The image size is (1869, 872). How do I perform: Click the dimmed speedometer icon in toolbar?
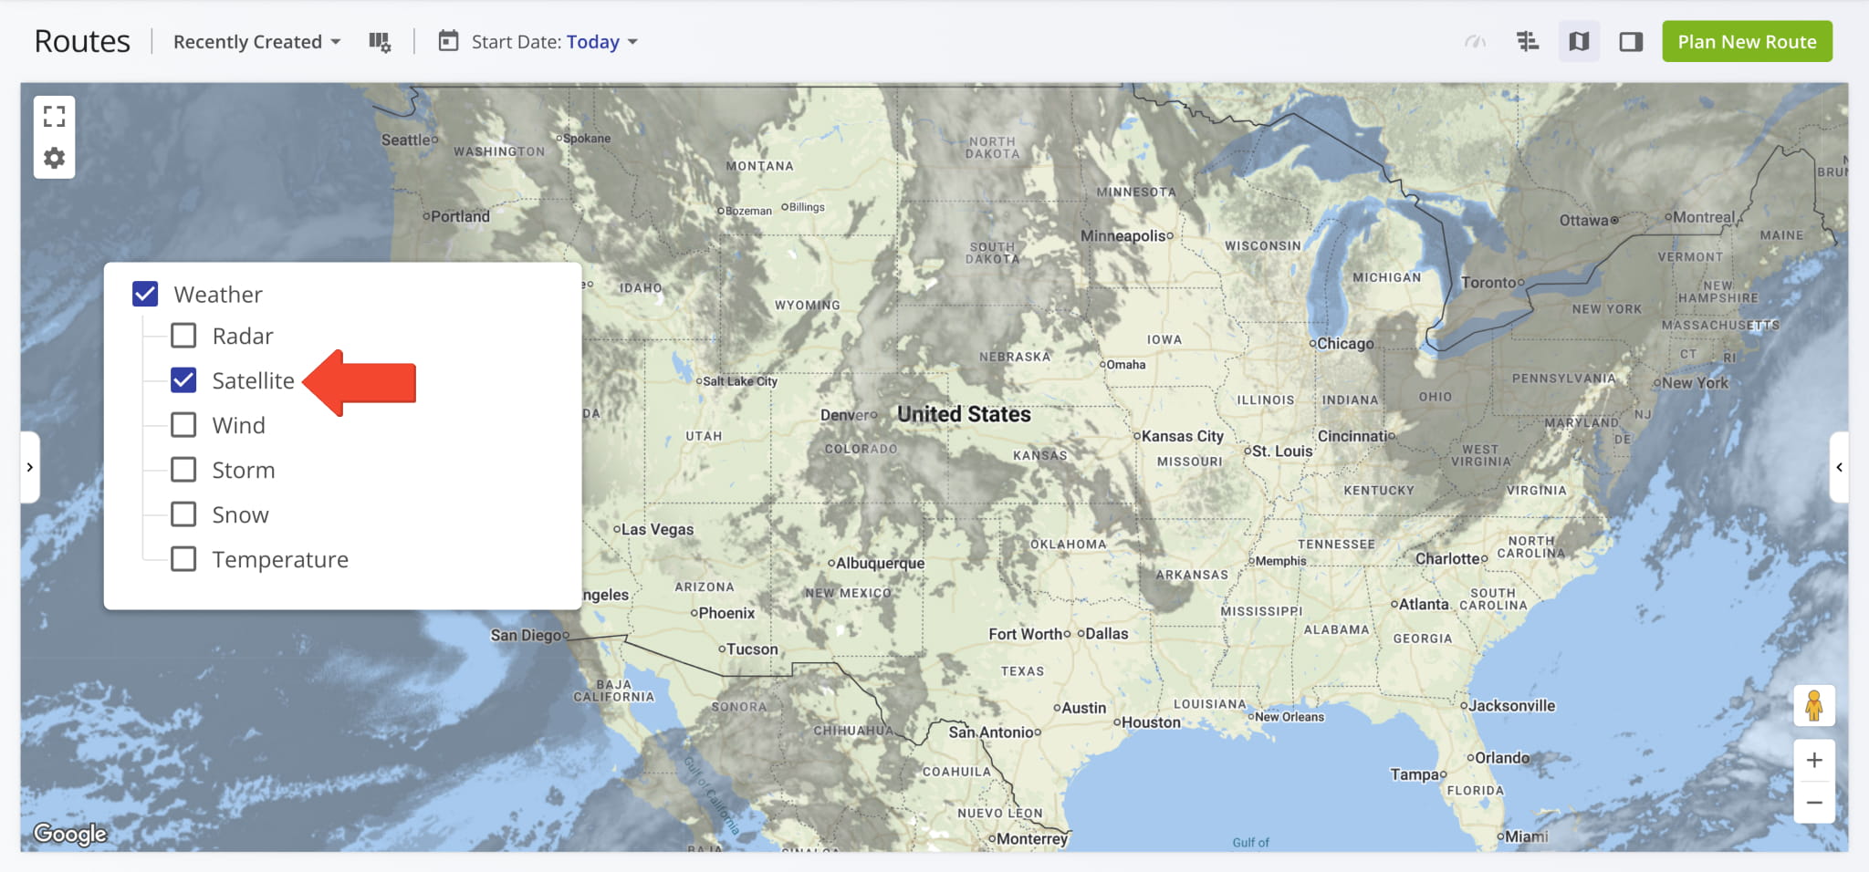tap(1475, 42)
